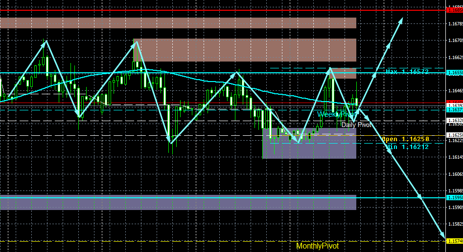Click the yellow 1.1574 price tag
Screen dimensions: 463x252
tap(455, 241)
